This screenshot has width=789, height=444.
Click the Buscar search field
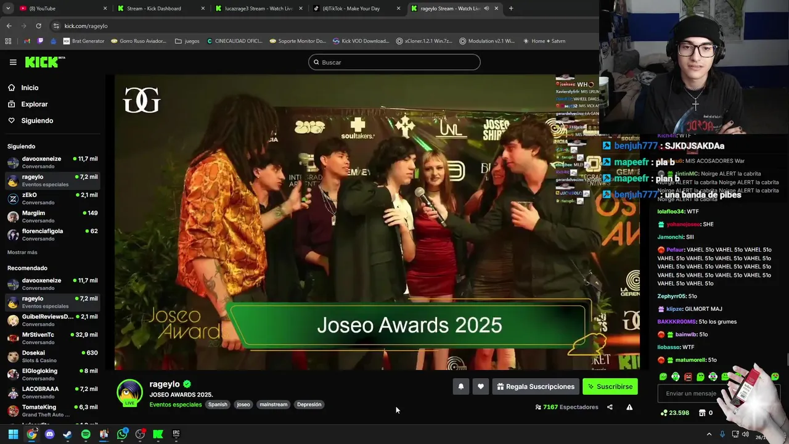click(x=394, y=62)
